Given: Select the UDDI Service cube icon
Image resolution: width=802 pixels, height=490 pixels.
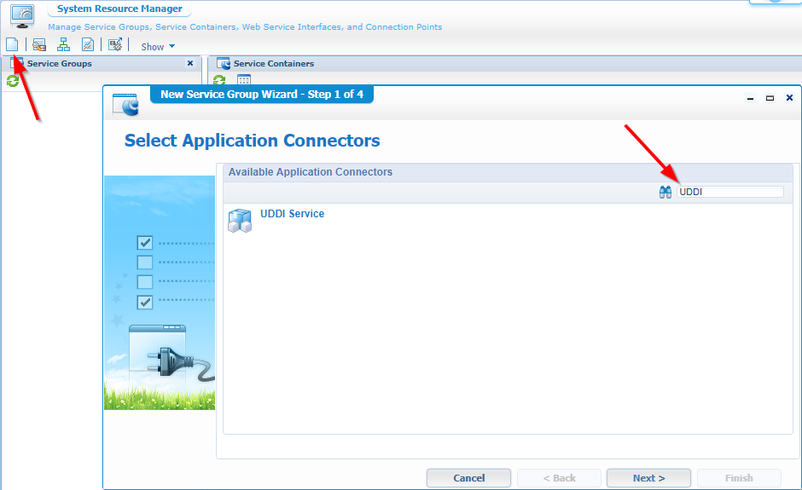Looking at the screenshot, I should pos(240,221).
